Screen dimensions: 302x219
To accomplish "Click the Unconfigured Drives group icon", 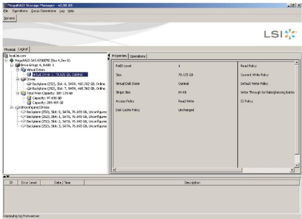I will coord(18,107).
